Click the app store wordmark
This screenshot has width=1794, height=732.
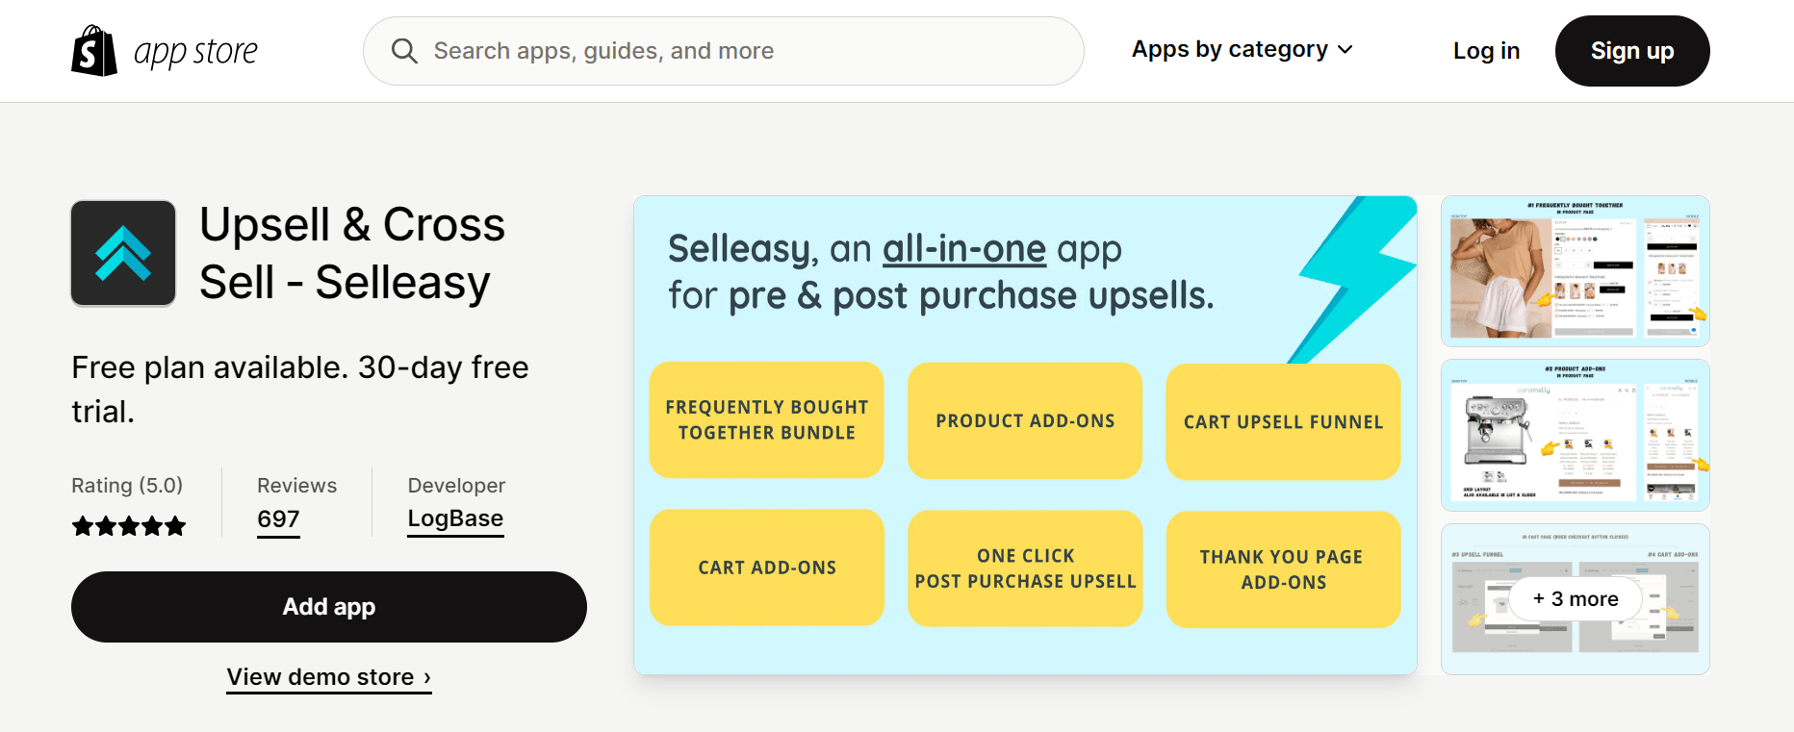196,52
